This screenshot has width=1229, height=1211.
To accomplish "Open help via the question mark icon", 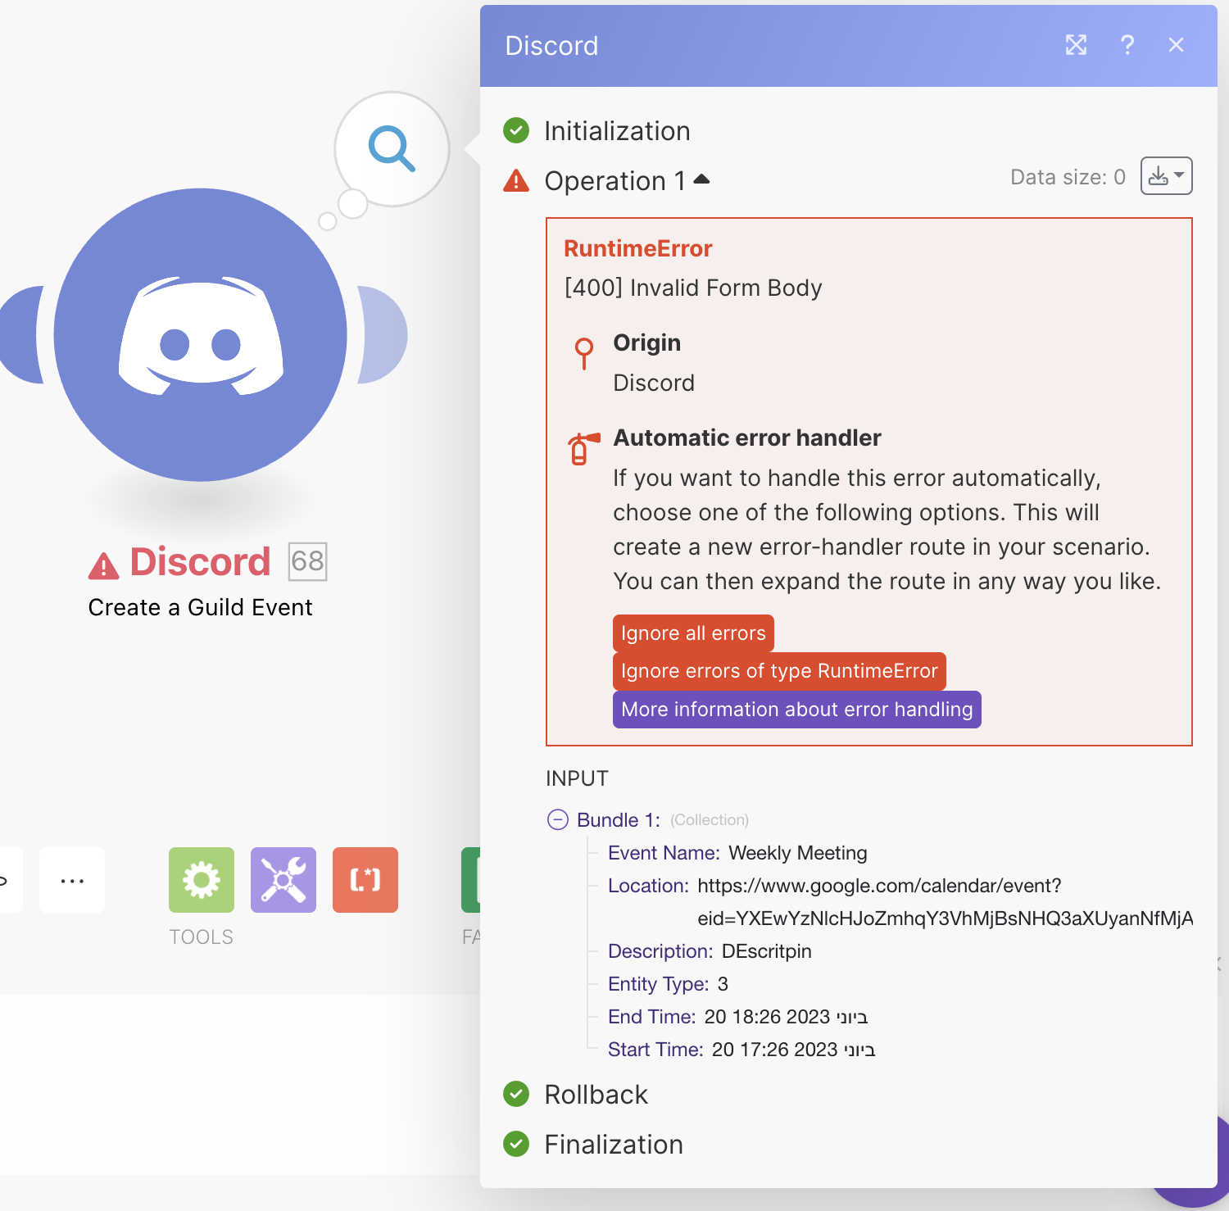I will (1127, 45).
